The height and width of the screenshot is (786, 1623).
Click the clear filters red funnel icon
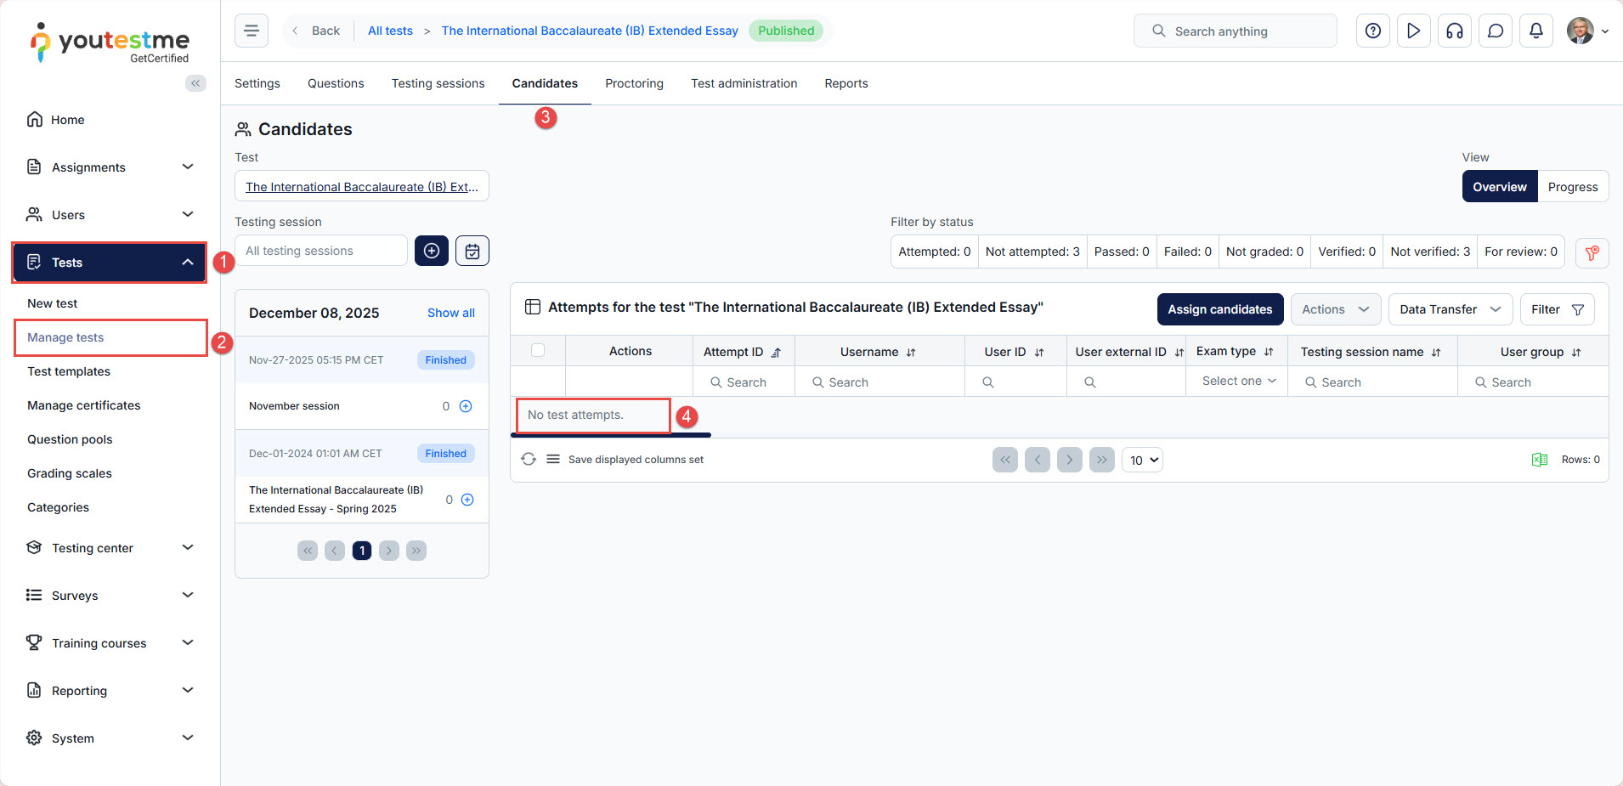pyautogui.click(x=1592, y=252)
